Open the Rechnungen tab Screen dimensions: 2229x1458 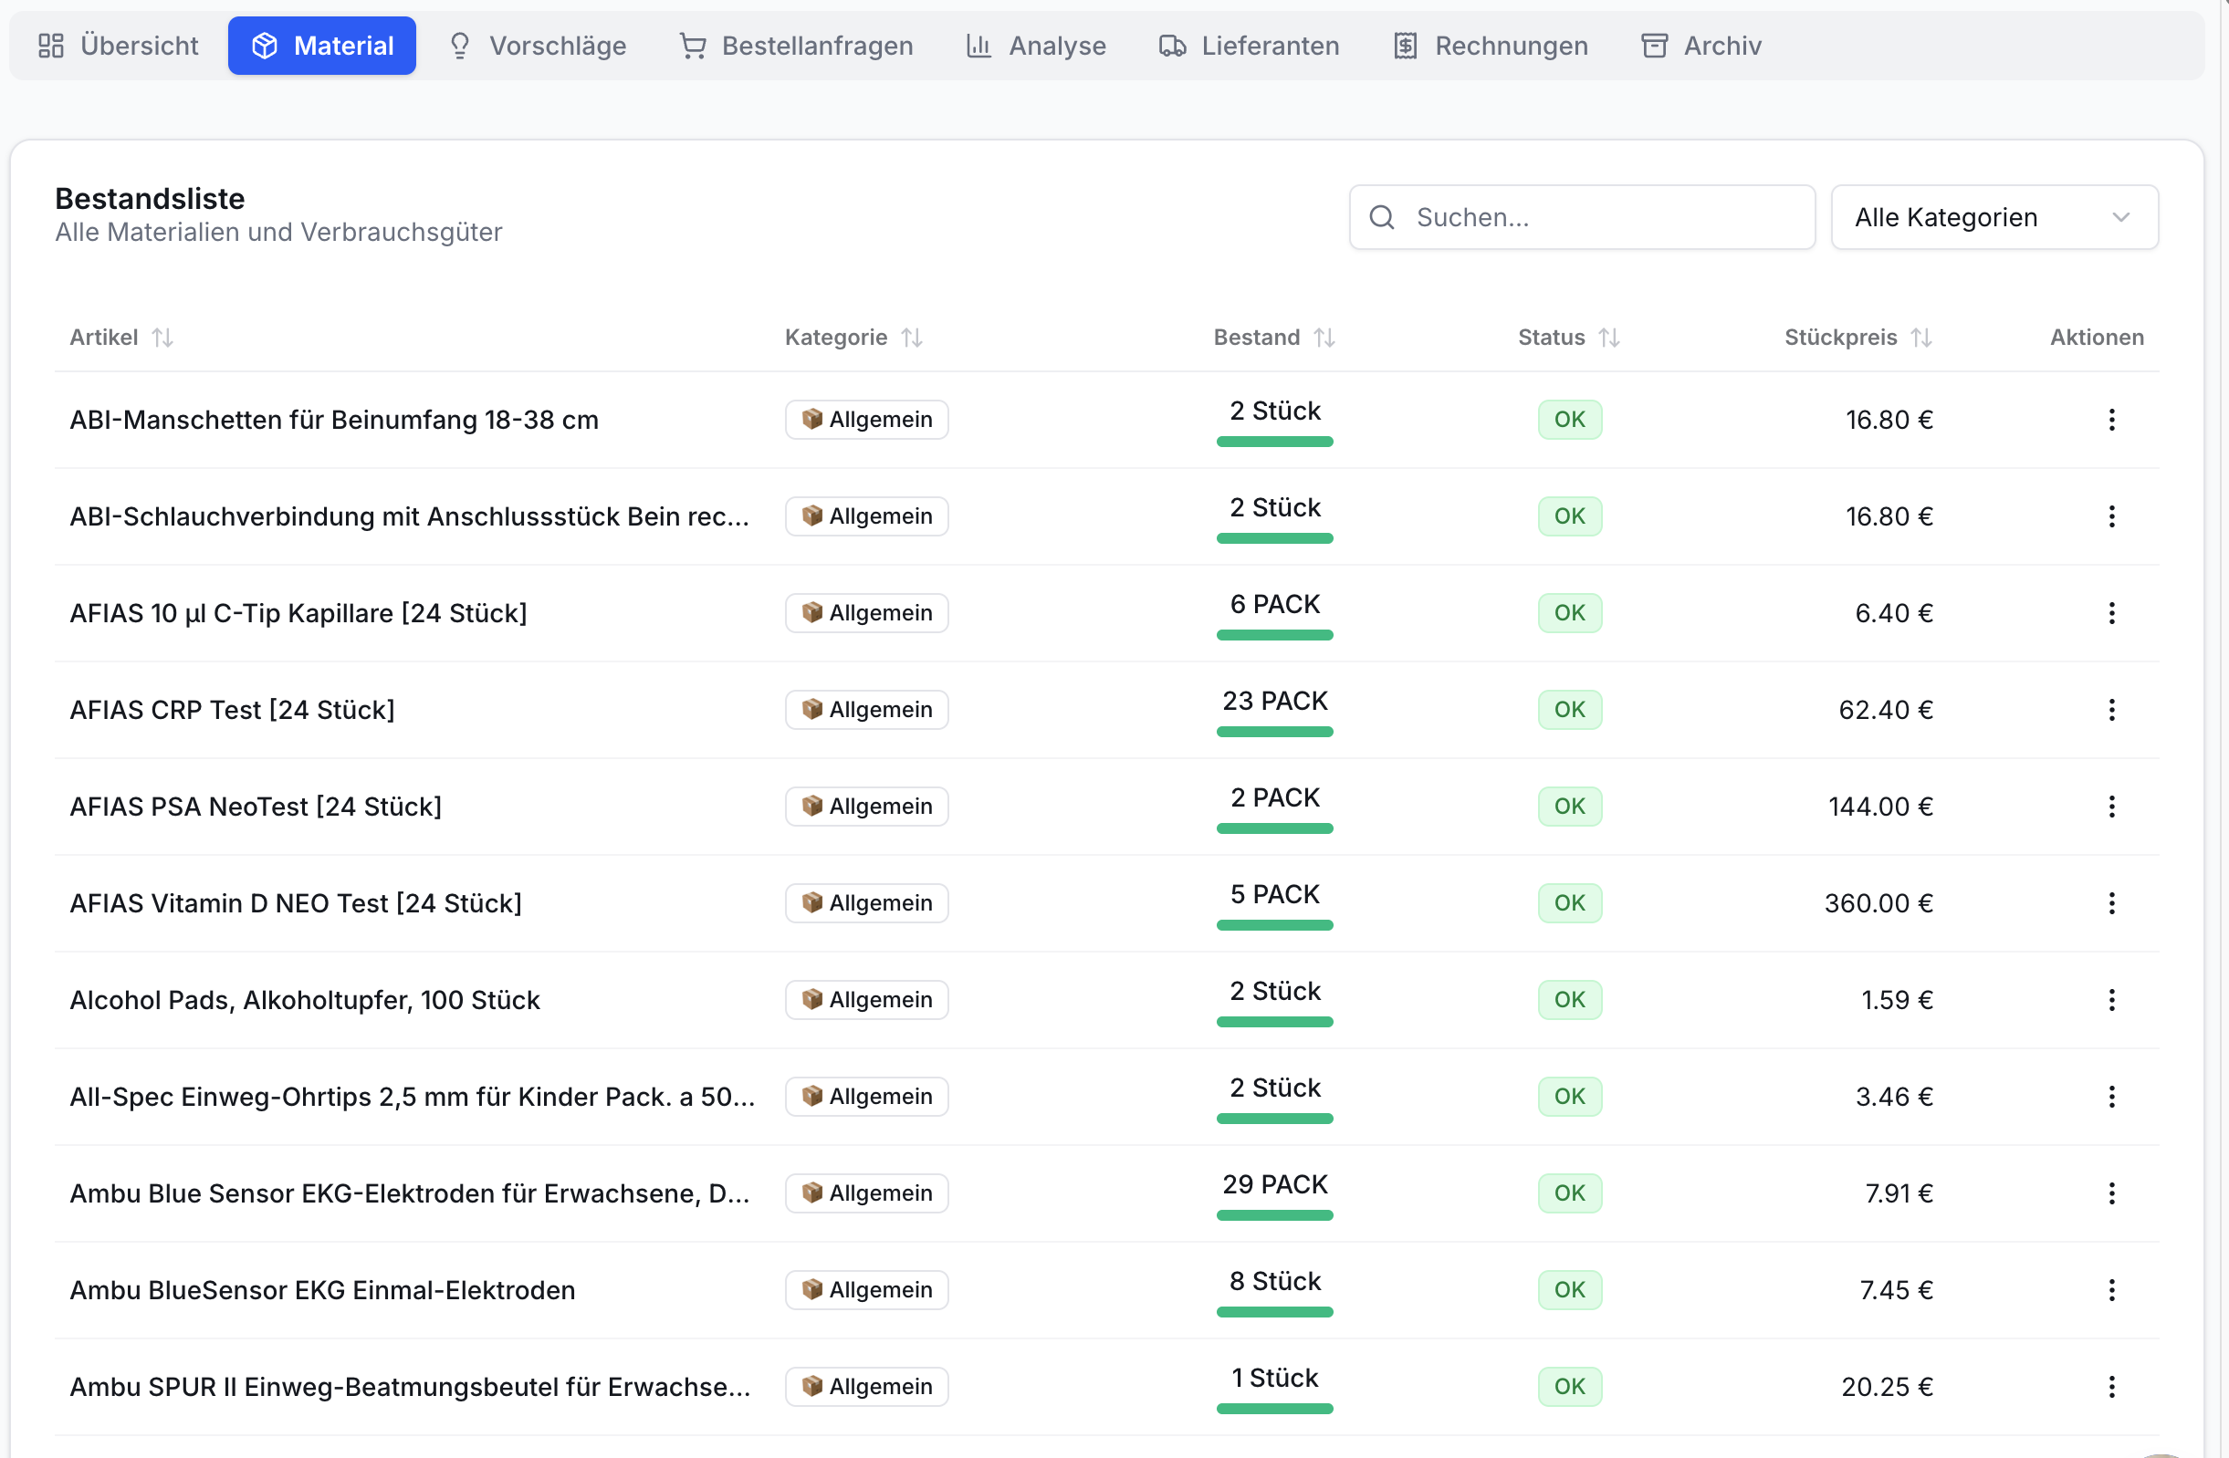click(x=1491, y=46)
